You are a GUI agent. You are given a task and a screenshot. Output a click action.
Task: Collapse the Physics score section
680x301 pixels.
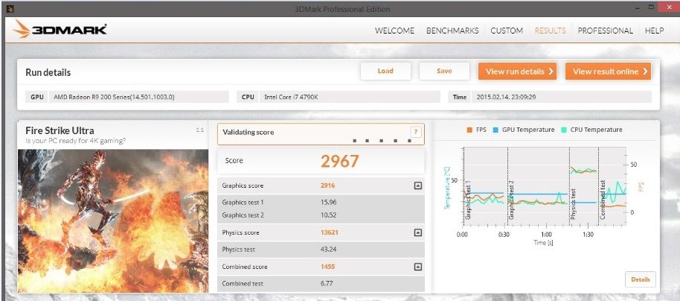pyautogui.click(x=417, y=232)
